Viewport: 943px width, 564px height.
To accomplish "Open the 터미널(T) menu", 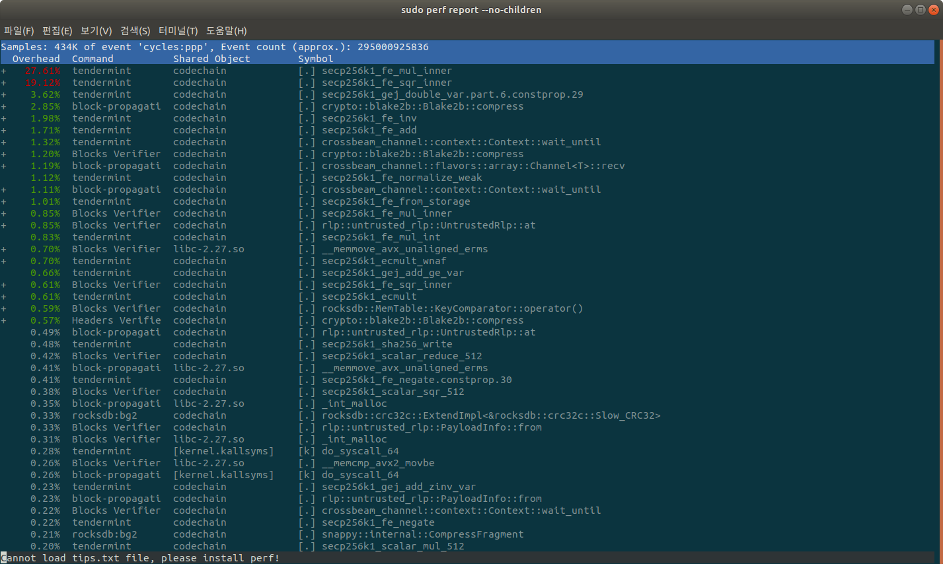I will pos(177,30).
